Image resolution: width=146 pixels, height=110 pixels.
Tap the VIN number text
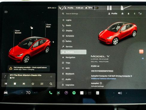pyautogui.click(x=102, y=71)
